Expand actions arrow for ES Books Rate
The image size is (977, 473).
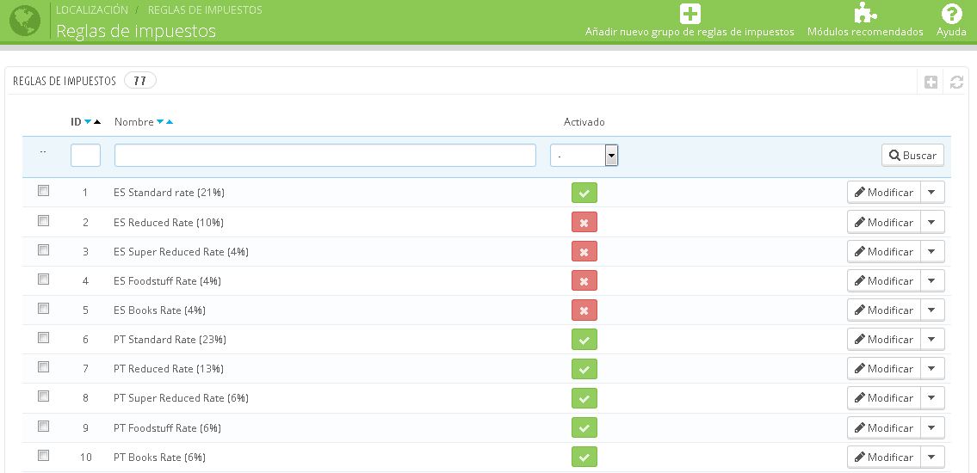(x=932, y=310)
